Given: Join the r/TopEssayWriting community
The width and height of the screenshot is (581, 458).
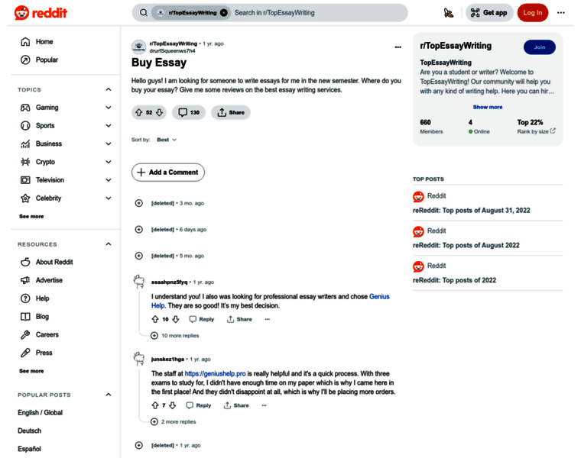Looking at the screenshot, I should (x=539, y=47).
